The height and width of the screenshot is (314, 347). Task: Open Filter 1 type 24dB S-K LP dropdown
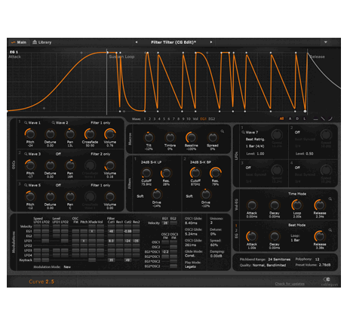tap(151, 162)
